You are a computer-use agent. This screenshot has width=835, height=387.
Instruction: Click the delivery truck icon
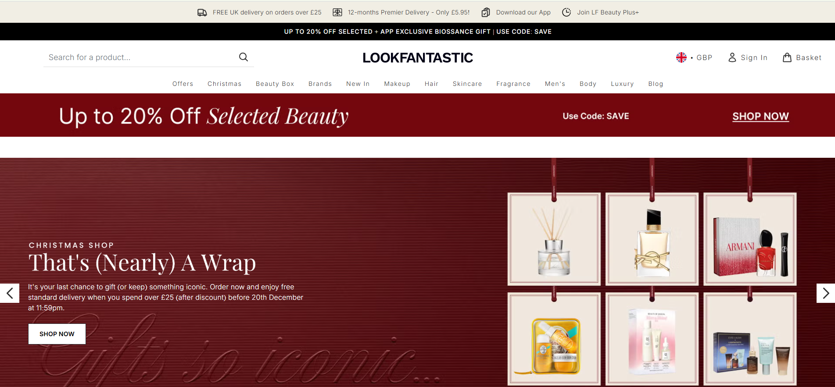pyautogui.click(x=202, y=12)
